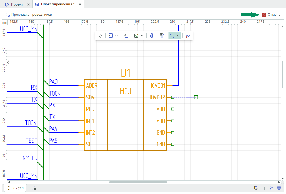Open sheet settings gear icon
The height and width of the screenshot is (194, 286).
click(x=279, y=188)
